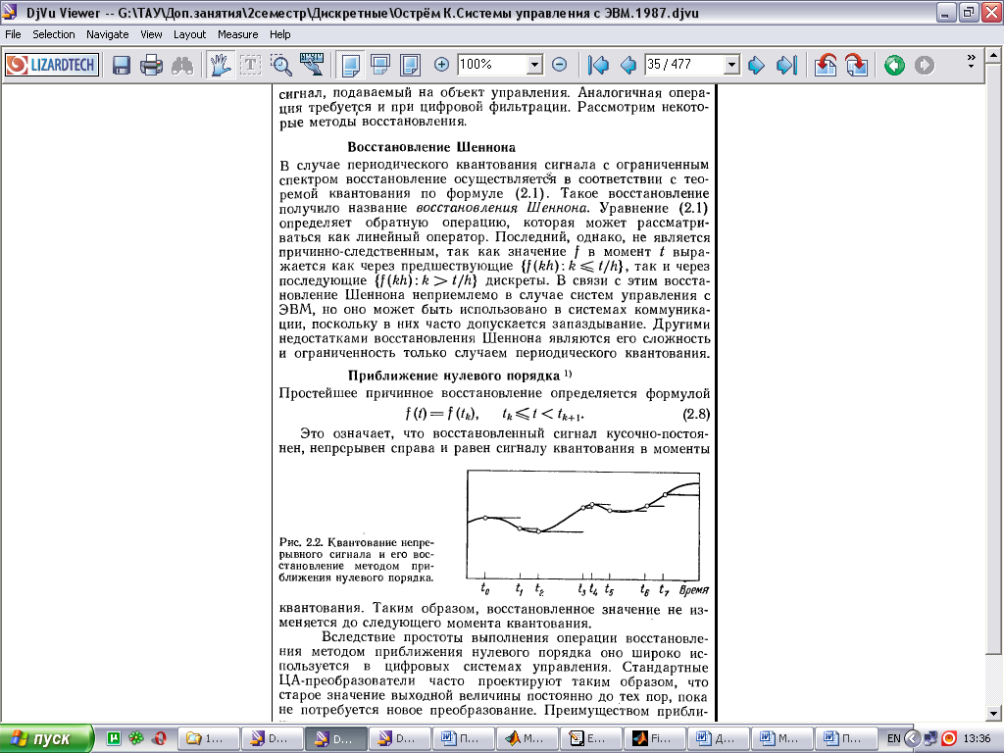This screenshot has height=753, width=1004.
Task: Navigate forward with gray arrow
Action: [x=924, y=65]
